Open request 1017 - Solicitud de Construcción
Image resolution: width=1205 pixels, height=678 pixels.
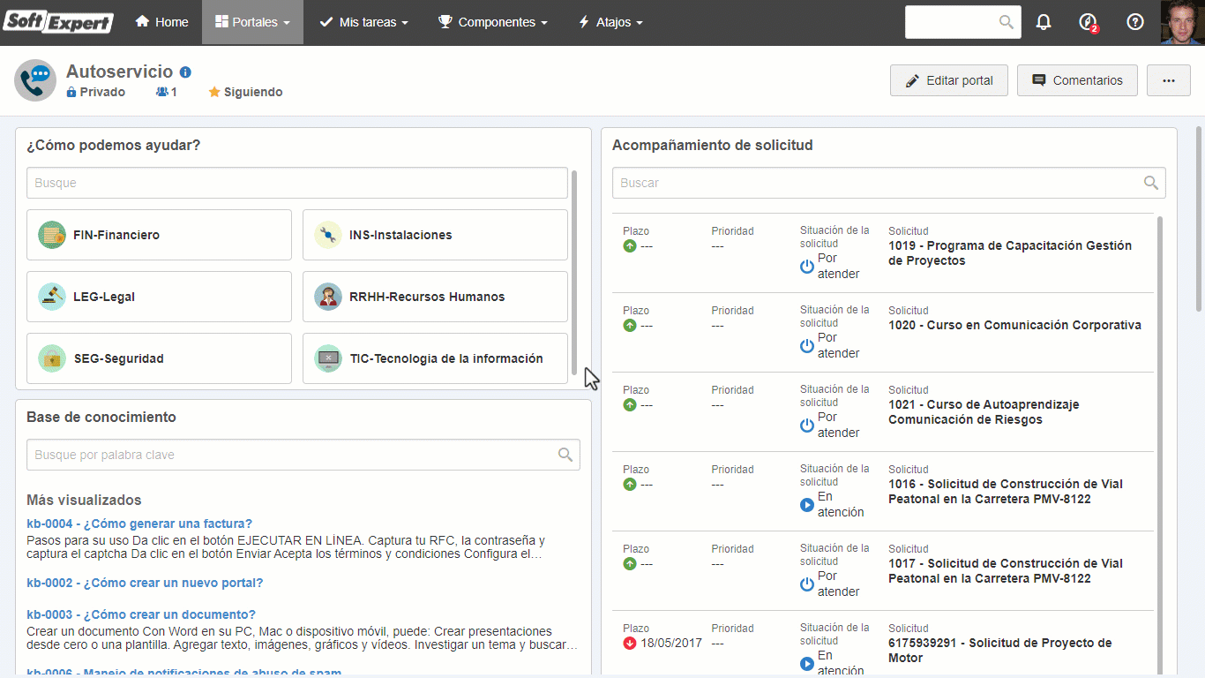[1006, 571]
